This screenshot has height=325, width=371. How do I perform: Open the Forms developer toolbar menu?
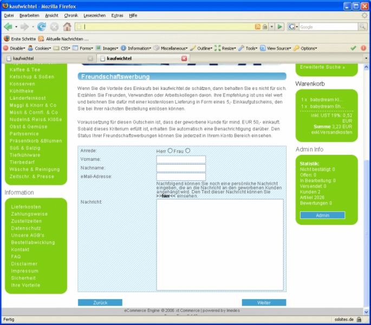83,48
